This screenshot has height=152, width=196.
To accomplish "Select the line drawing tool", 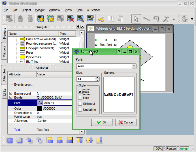I will coord(146,19).
